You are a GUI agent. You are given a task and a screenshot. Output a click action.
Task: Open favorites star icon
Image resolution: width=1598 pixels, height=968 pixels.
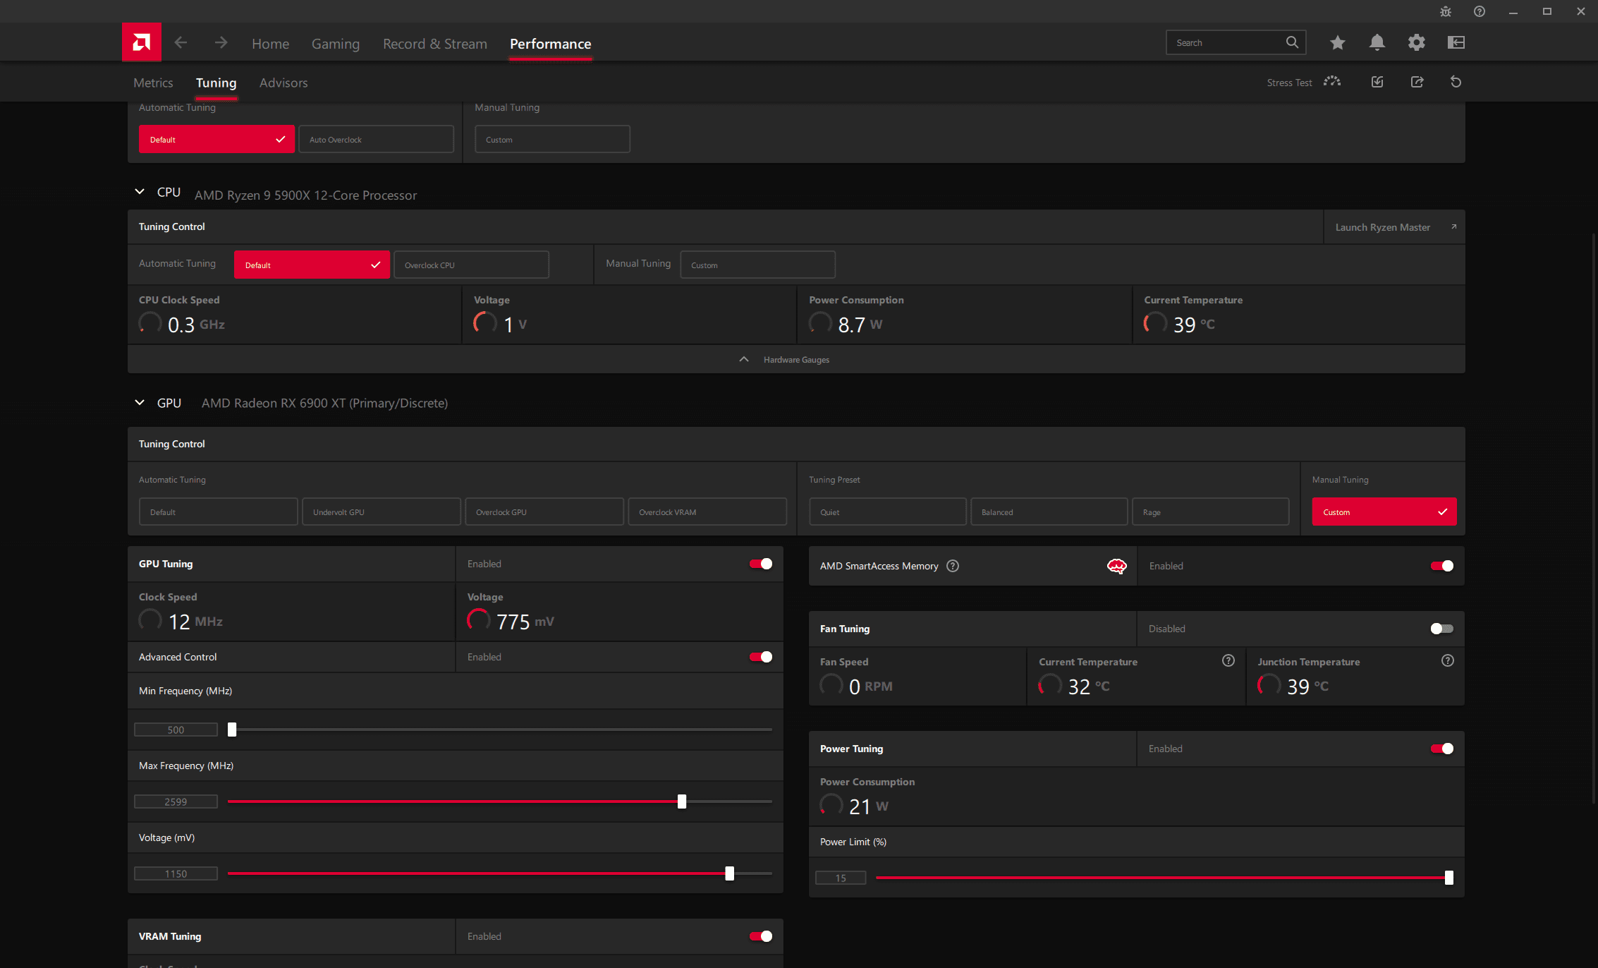pos(1337,42)
